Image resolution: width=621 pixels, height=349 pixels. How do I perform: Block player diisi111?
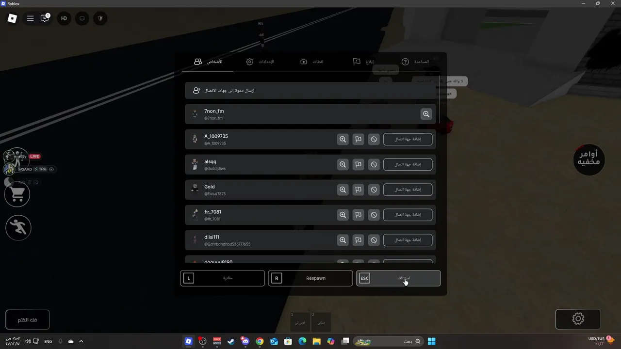coord(374,240)
